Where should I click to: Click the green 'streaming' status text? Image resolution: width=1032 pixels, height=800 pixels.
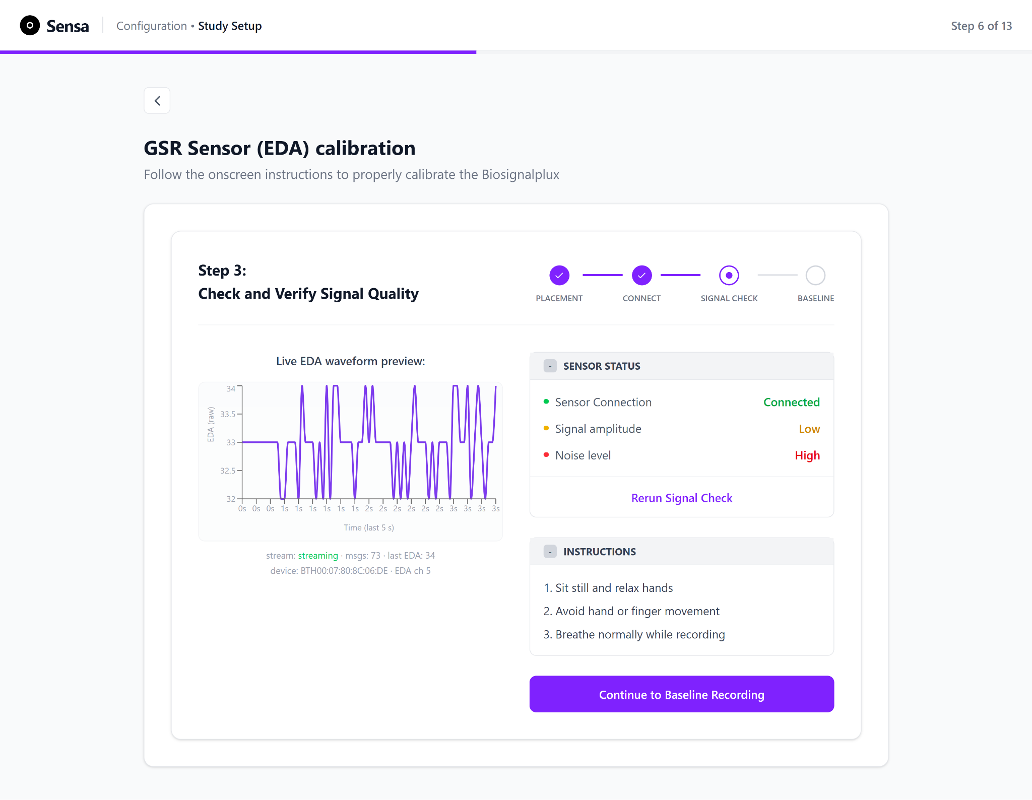coord(318,555)
